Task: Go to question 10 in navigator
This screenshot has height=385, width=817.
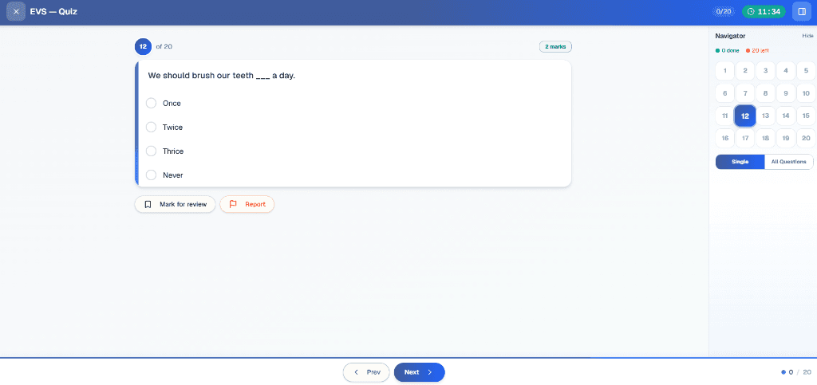Action: pyautogui.click(x=806, y=93)
